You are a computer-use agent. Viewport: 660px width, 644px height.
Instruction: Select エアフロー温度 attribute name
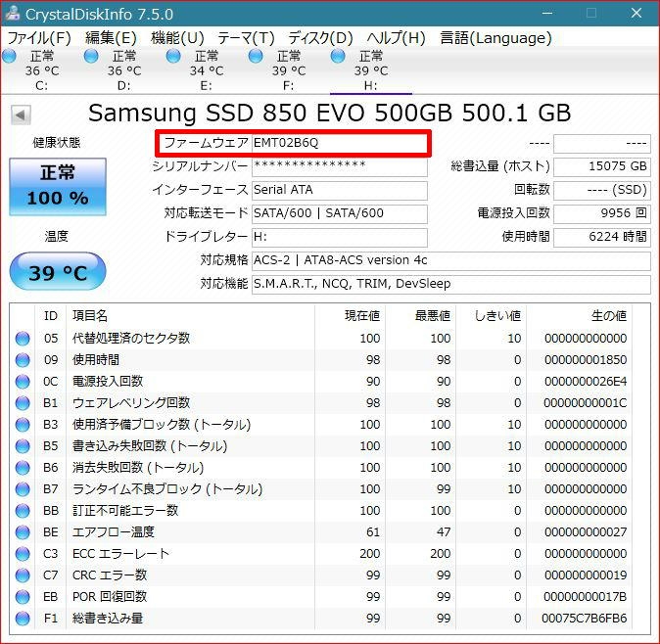114,532
